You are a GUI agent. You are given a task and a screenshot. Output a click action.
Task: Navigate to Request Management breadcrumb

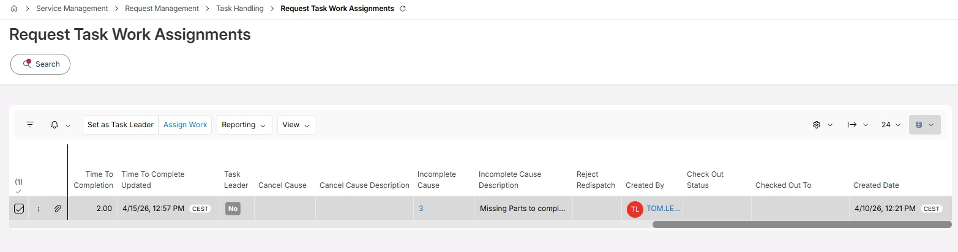pyautogui.click(x=162, y=9)
